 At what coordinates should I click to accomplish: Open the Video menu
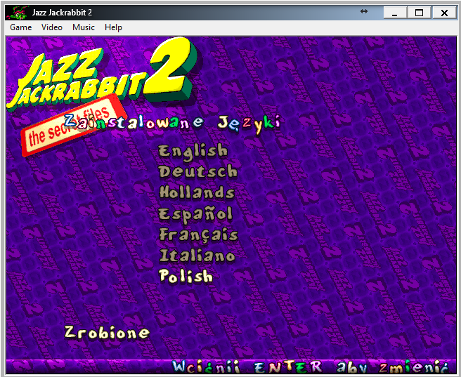pyautogui.click(x=52, y=27)
